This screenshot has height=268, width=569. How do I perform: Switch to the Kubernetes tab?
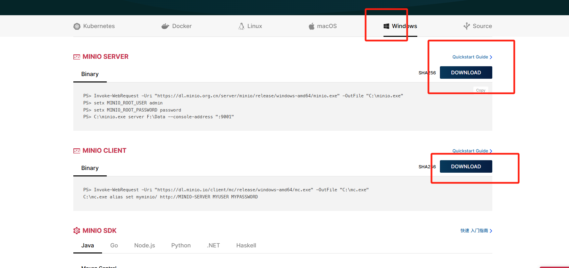click(x=94, y=26)
